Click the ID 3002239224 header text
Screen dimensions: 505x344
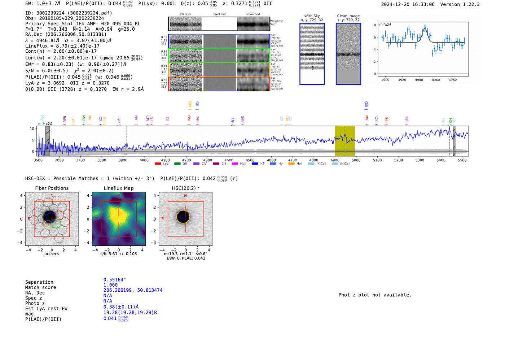click(69, 13)
